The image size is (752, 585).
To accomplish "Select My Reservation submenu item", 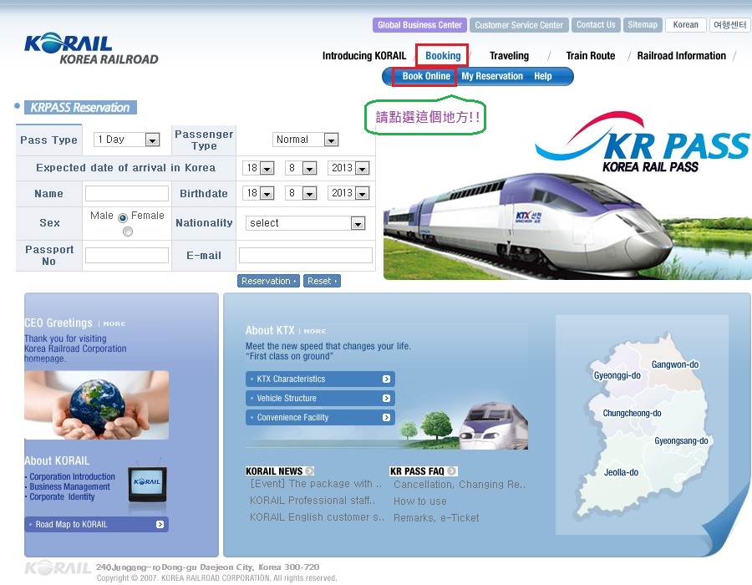I will point(492,76).
